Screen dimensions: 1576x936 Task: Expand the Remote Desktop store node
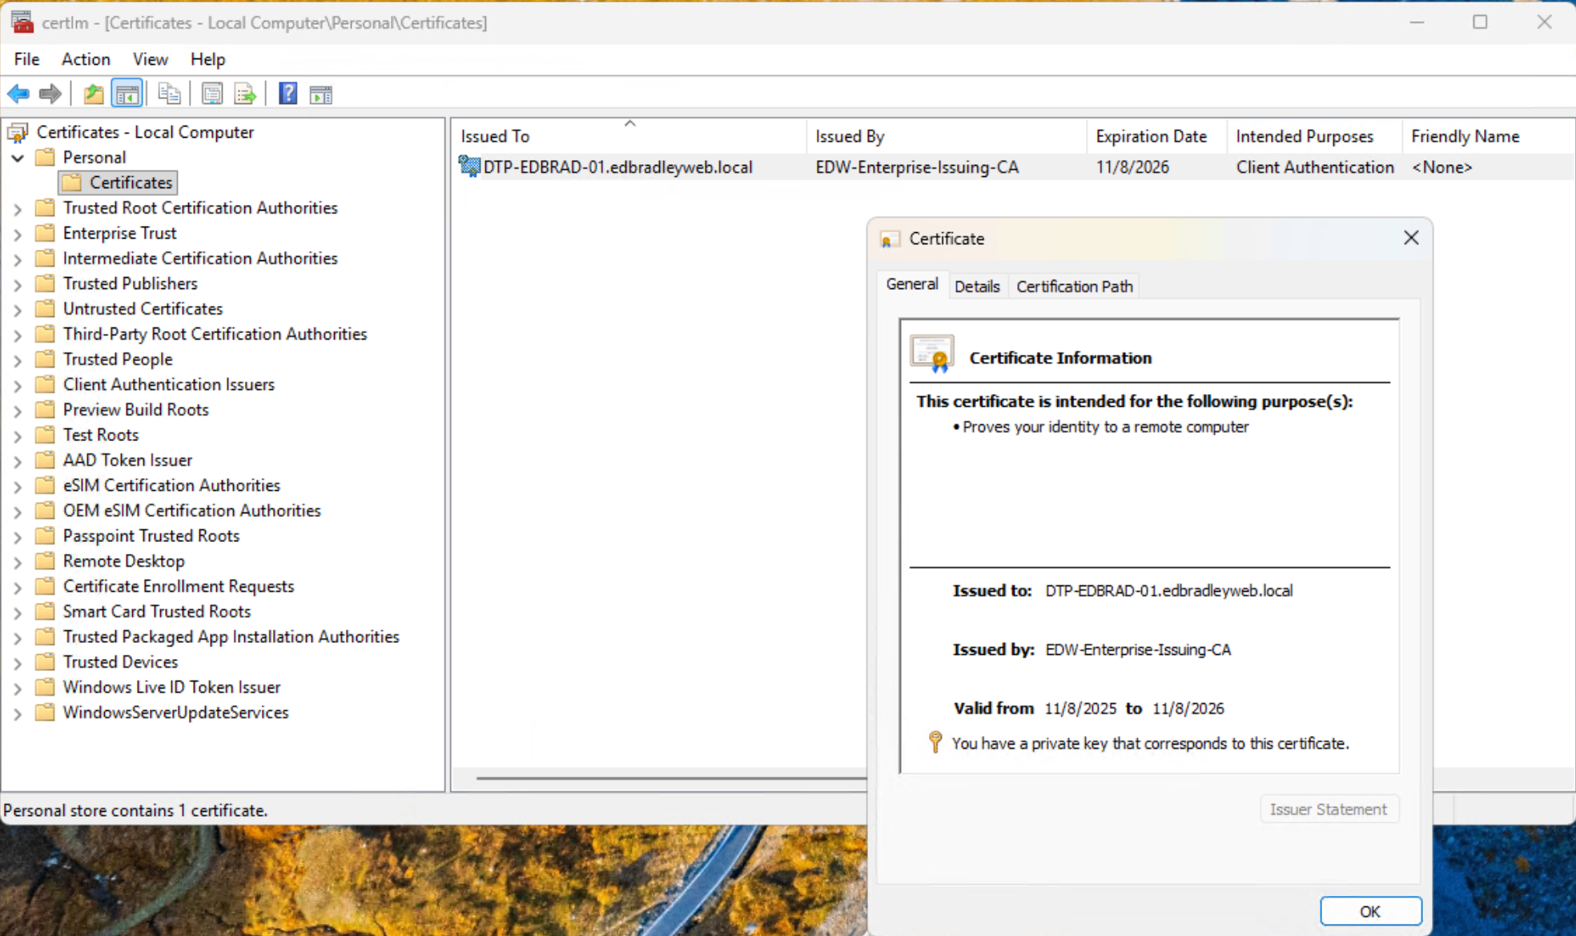pyautogui.click(x=18, y=560)
